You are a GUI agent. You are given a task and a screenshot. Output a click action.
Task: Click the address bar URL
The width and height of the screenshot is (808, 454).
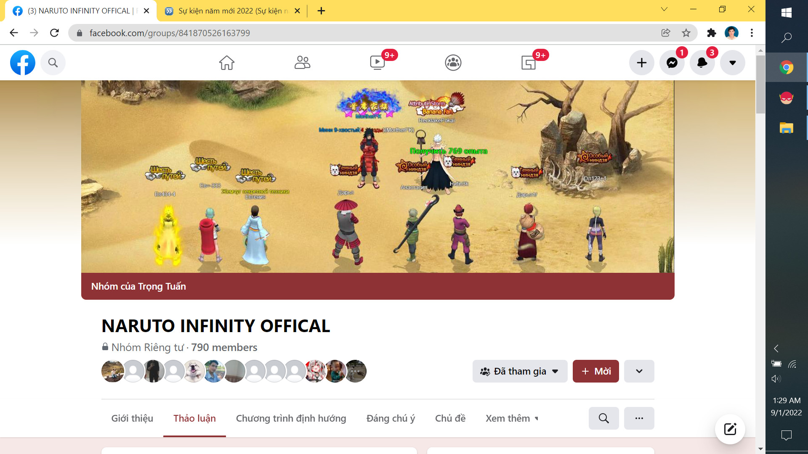(170, 33)
